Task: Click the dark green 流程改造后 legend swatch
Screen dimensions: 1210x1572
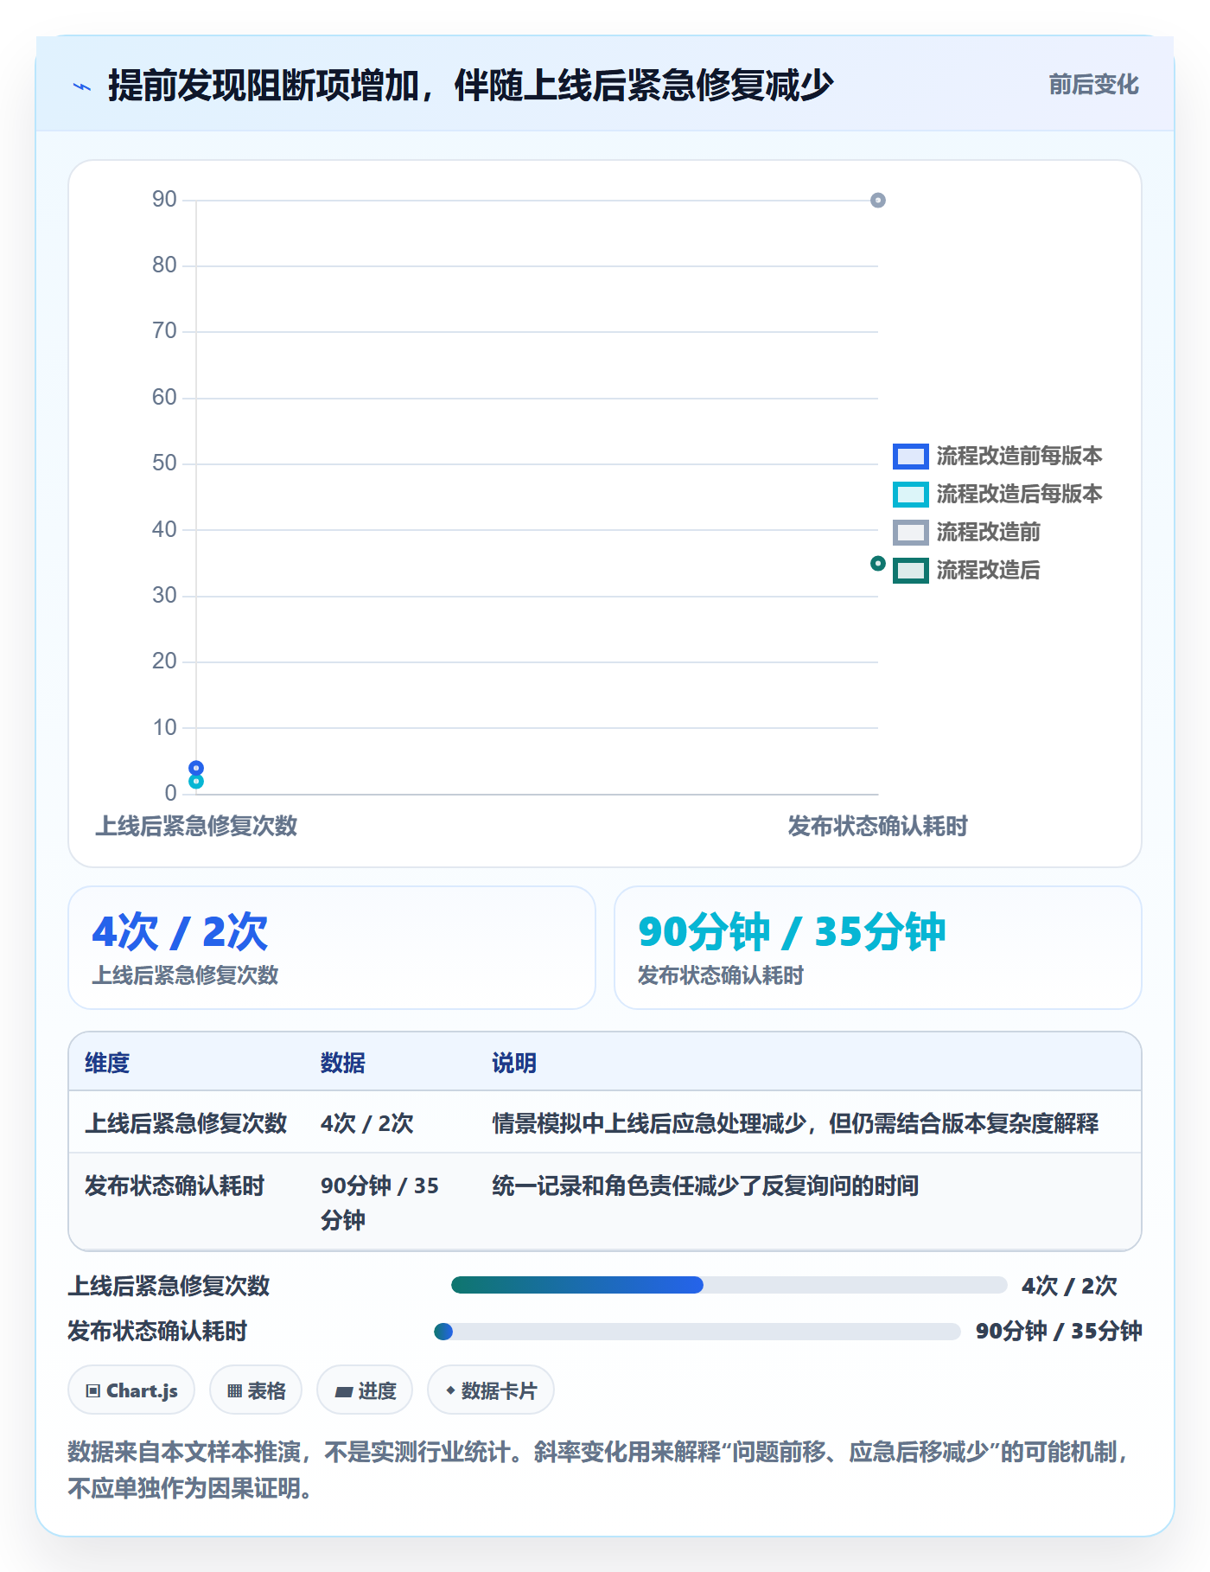Action: (x=911, y=570)
